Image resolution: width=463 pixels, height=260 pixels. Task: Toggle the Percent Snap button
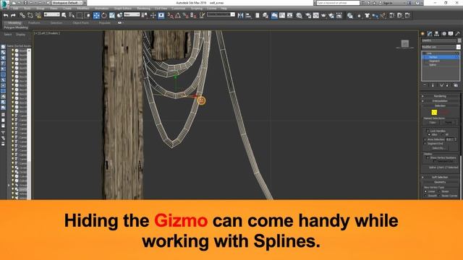point(185,15)
